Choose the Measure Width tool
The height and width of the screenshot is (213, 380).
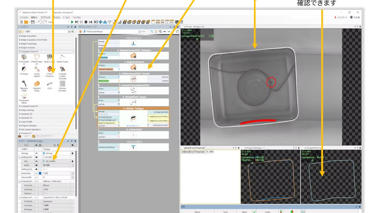pyautogui.click(x=24, y=84)
